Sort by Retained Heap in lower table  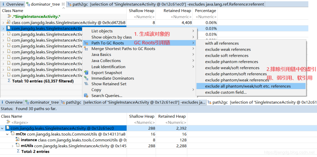[x=172, y=116]
